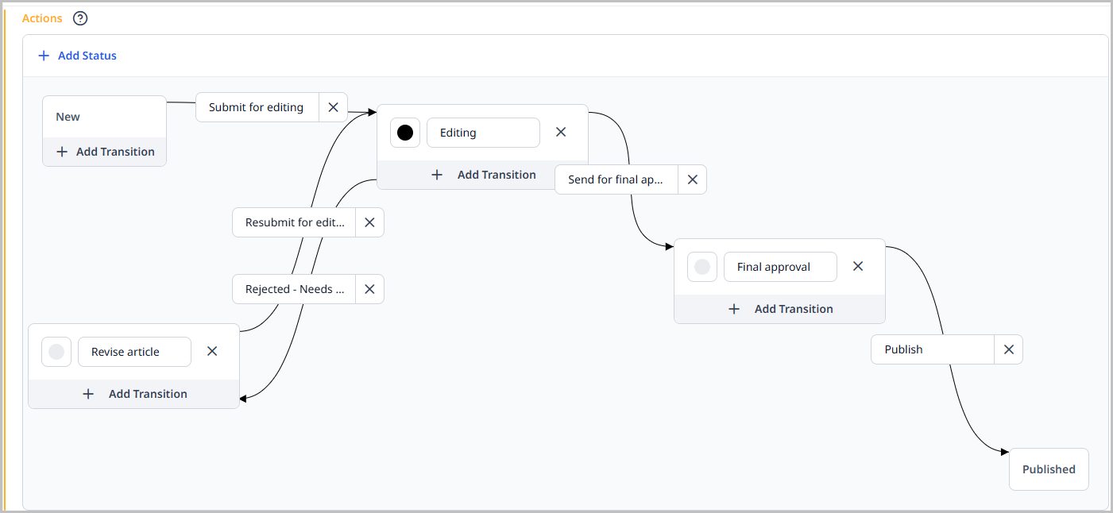Delete the "Publish" transition
Screen dimensions: 1113x513
[1008, 349]
